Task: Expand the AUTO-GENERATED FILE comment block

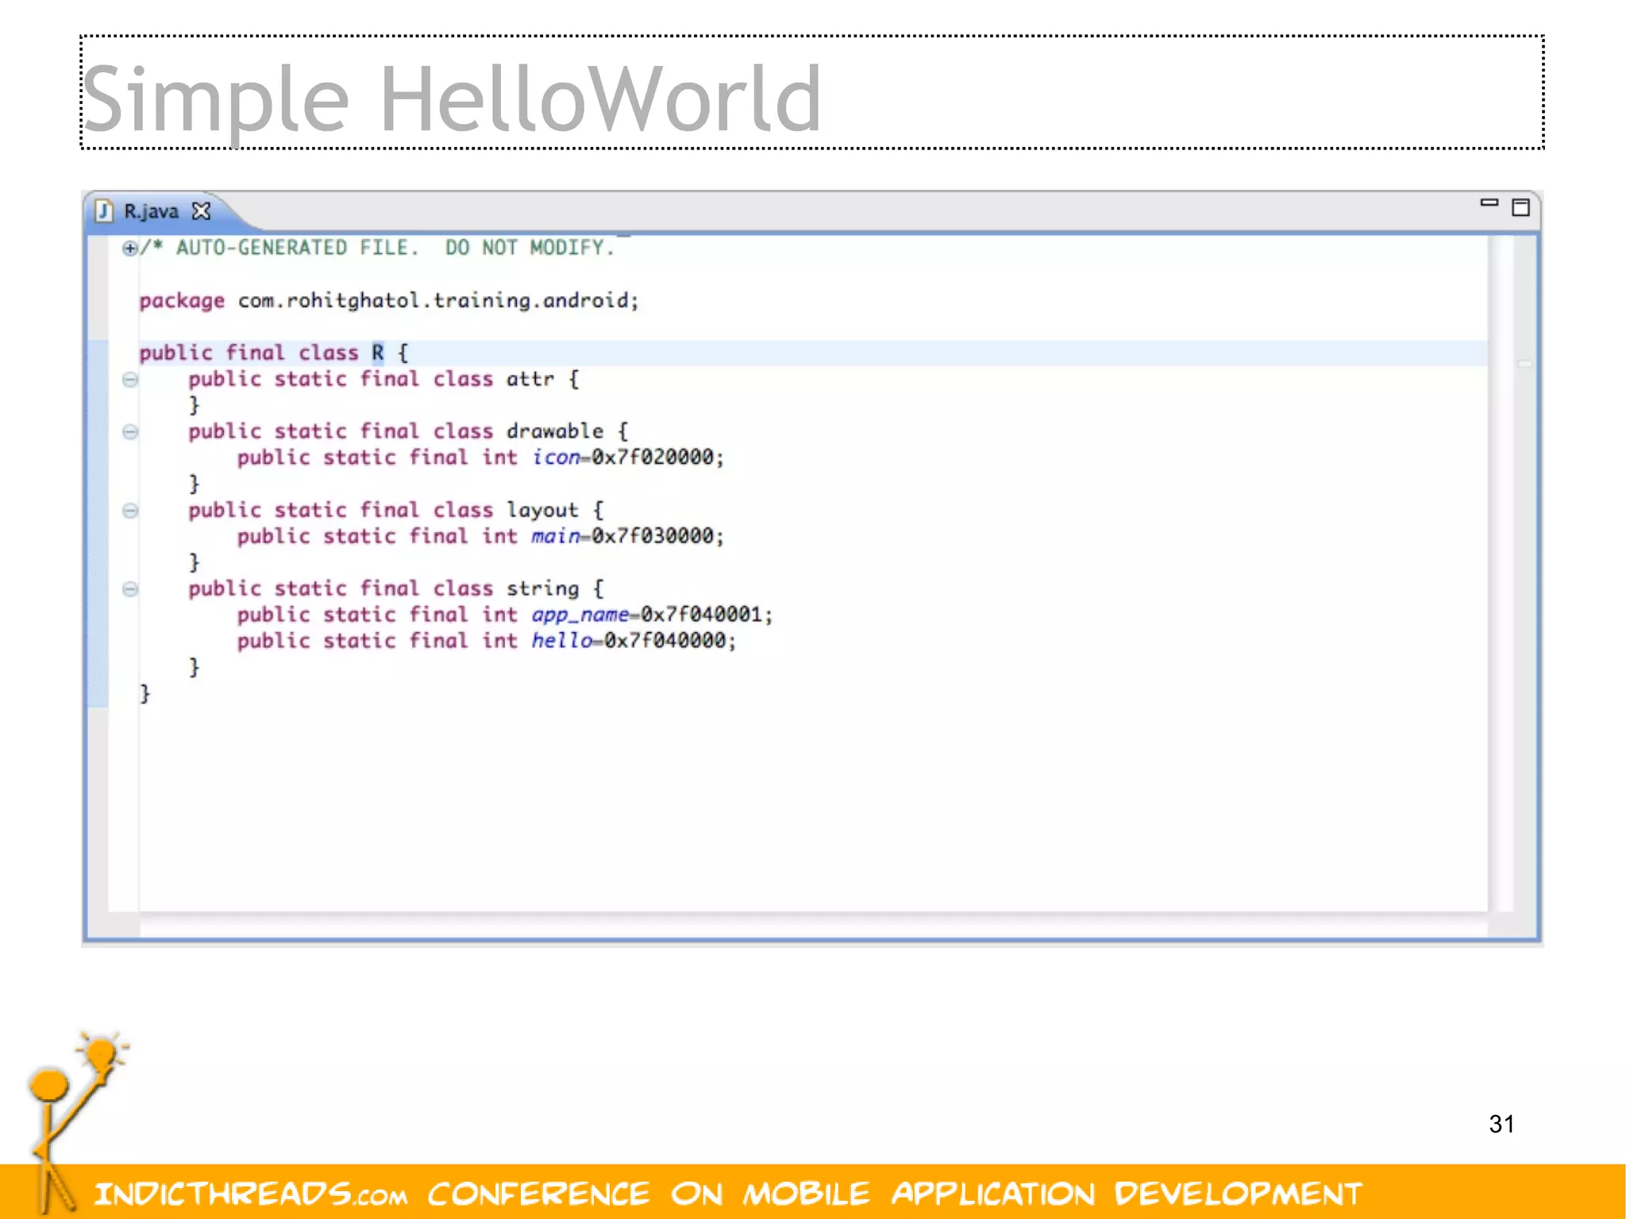Action: pos(129,249)
